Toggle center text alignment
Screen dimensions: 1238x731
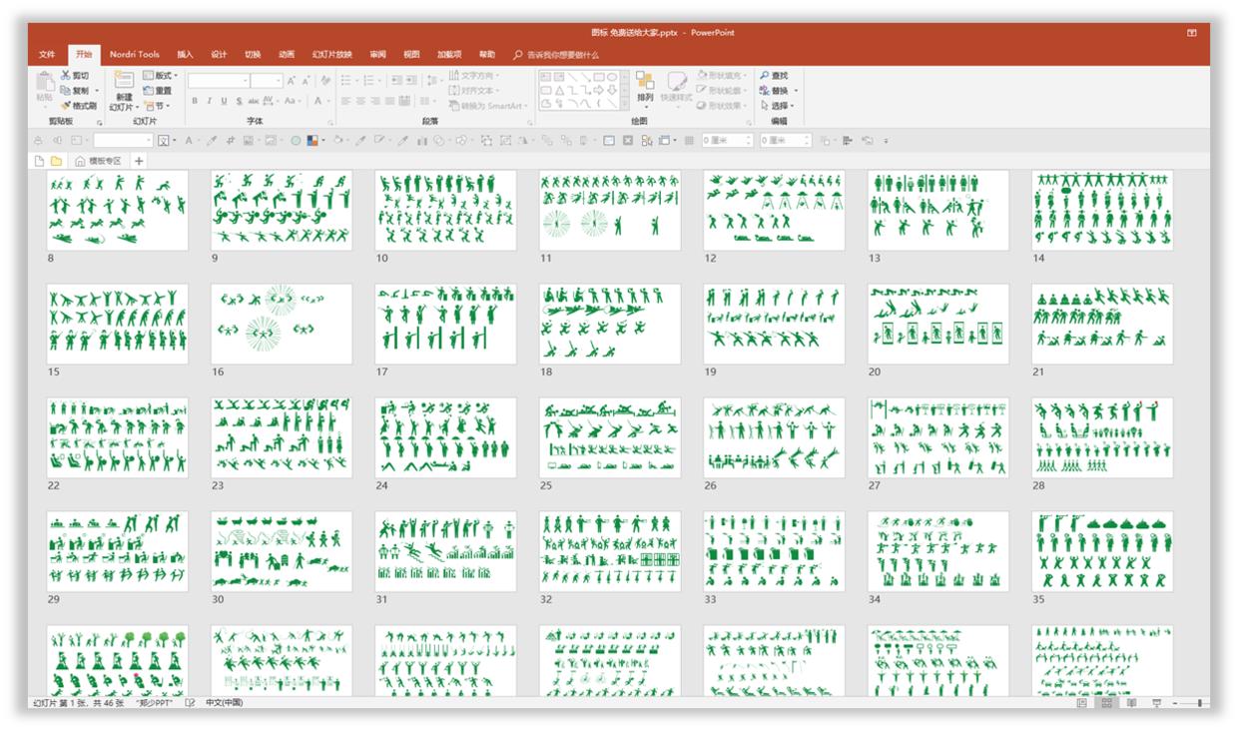(x=360, y=101)
